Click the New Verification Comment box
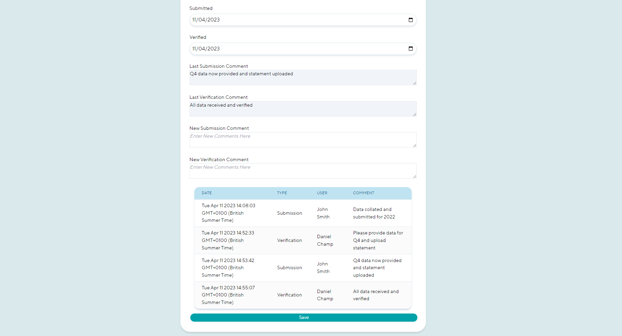Image resolution: width=622 pixels, height=336 pixels. point(303,171)
